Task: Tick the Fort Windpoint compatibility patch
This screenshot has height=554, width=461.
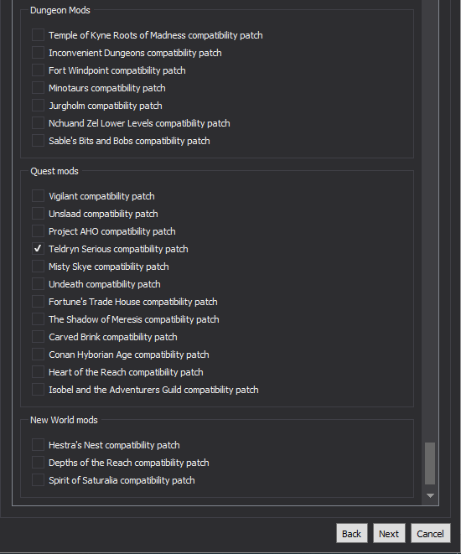Action: [x=38, y=70]
